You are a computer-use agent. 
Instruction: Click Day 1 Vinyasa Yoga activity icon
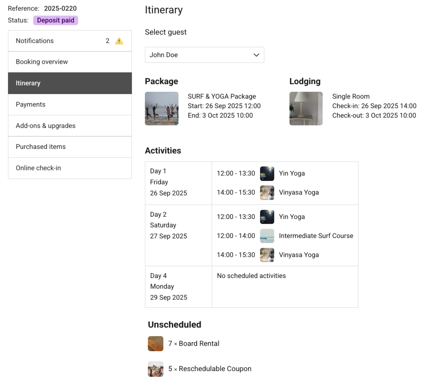pyautogui.click(x=267, y=193)
